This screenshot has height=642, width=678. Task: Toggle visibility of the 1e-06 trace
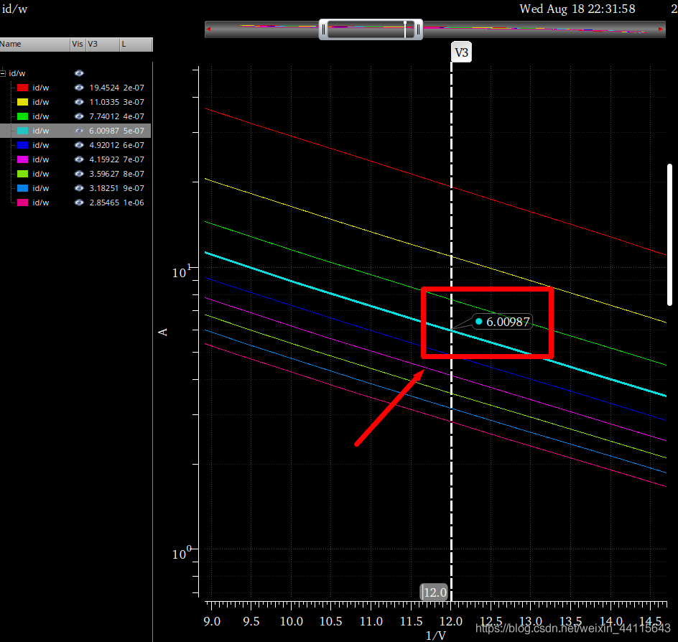pyautogui.click(x=79, y=203)
